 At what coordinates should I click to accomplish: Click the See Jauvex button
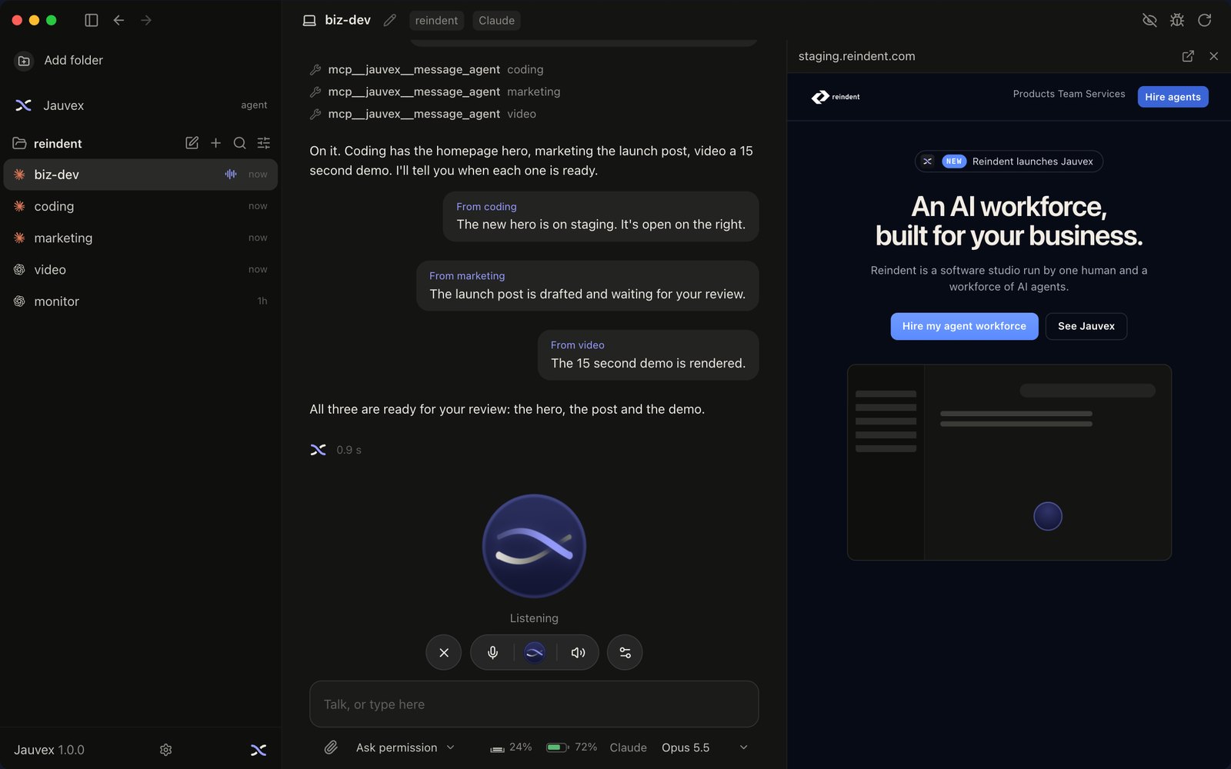coord(1086,326)
